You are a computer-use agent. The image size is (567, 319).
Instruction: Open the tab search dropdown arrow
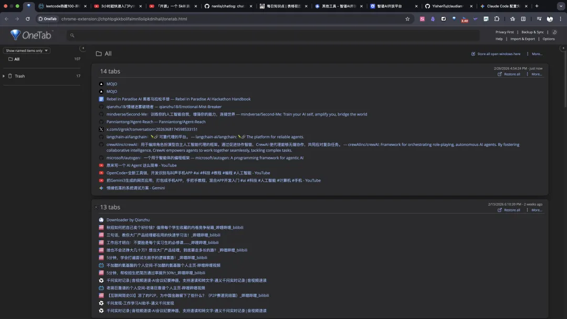click(x=561, y=6)
